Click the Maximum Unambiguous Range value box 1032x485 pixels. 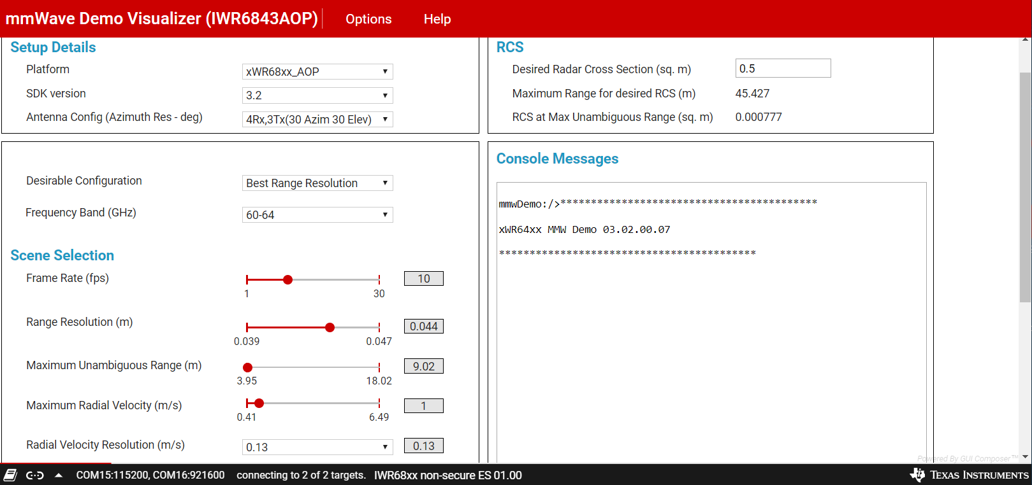(x=424, y=366)
